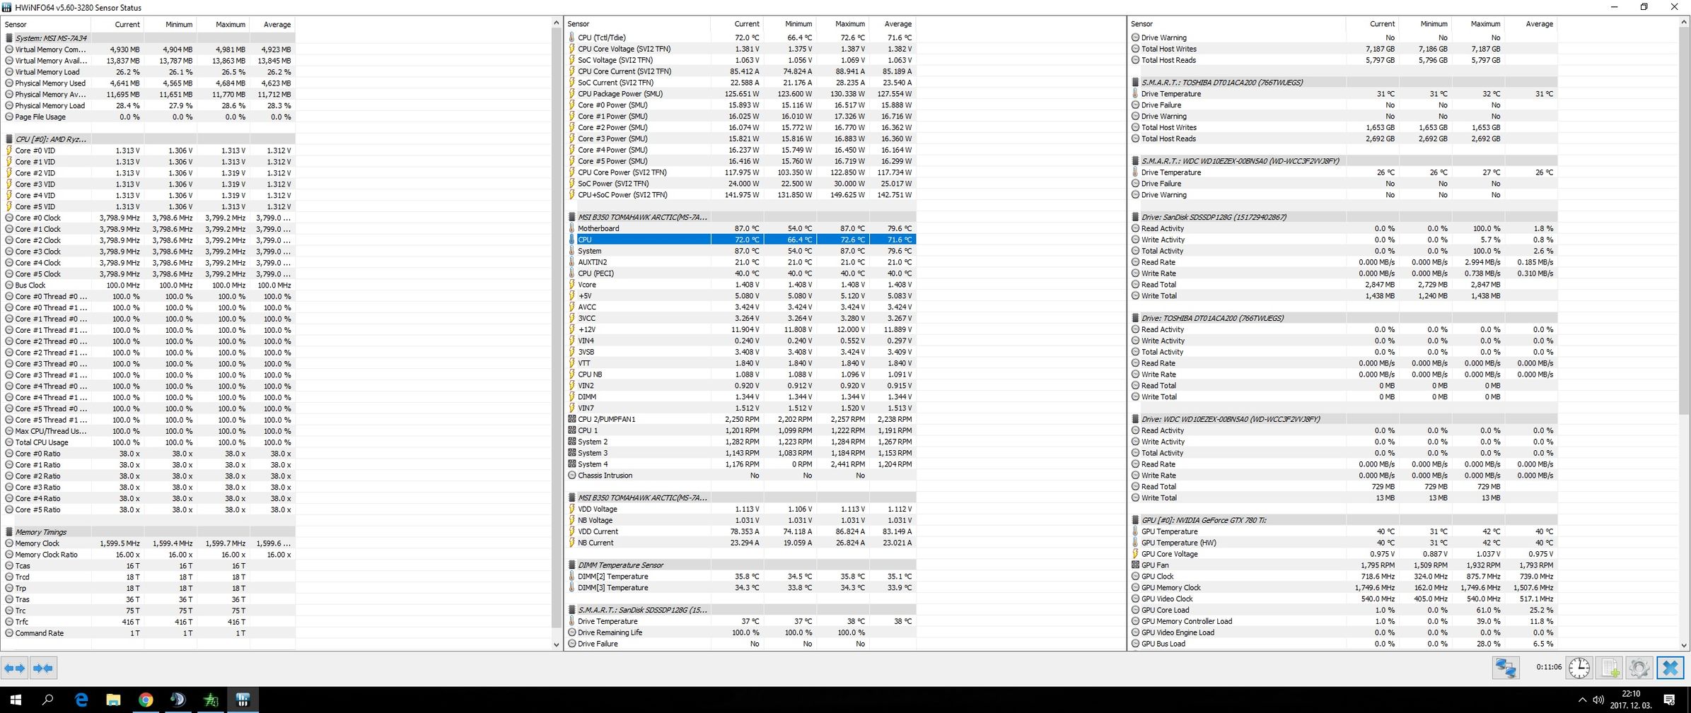Click the left pane scrollbar down arrow
This screenshot has width=1691, height=713.
click(556, 644)
